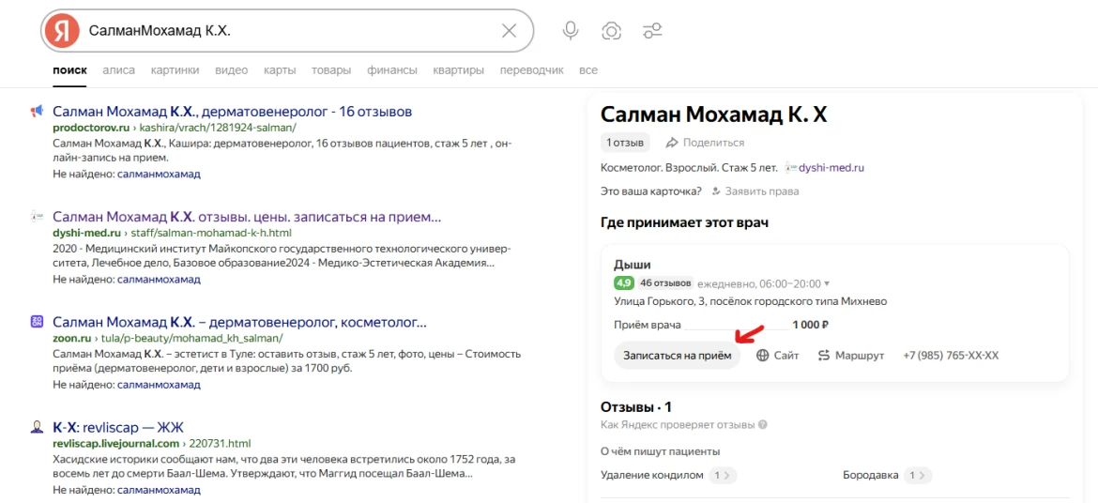Open the все tab
Viewport: 1098px width, 503px height.
tap(588, 70)
